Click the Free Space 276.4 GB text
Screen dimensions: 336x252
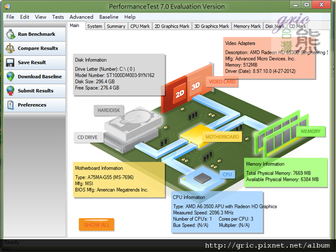[x=97, y=88]
